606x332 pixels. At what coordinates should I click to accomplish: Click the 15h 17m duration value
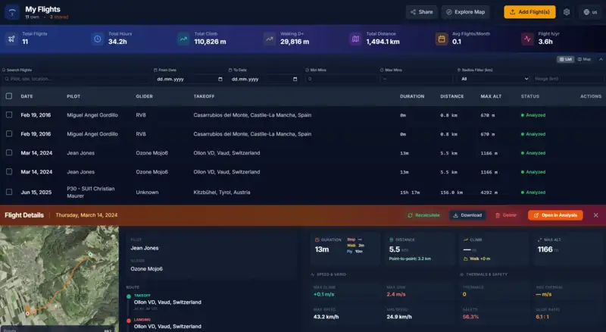click(410, 193)
